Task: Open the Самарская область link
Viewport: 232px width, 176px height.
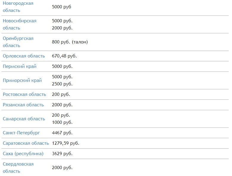Action: 24,119
